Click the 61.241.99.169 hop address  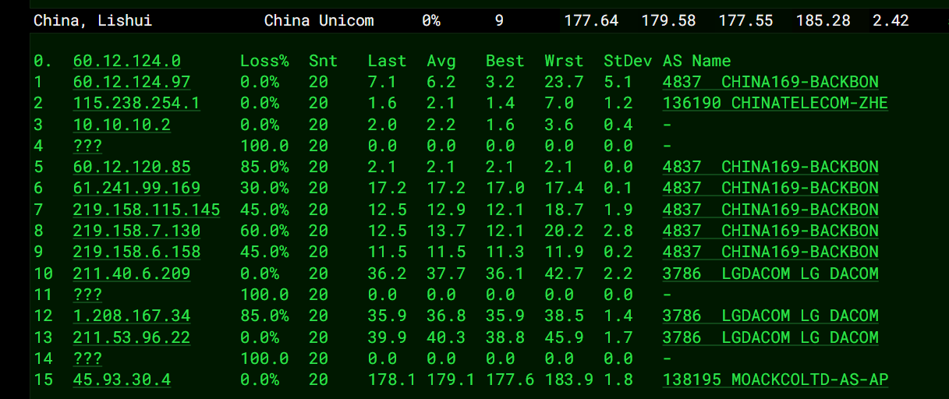click(x=136, y=188)
